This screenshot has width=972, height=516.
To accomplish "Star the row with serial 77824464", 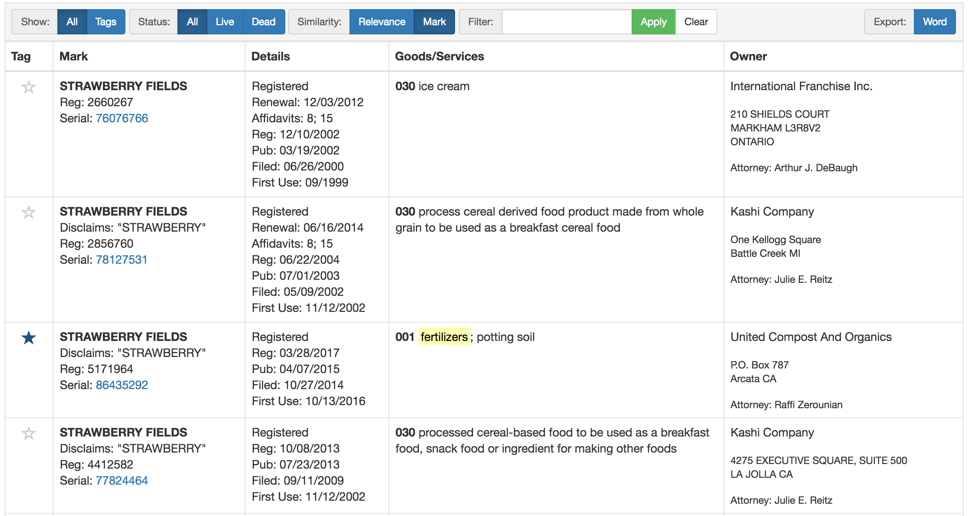I will [29, 433].
